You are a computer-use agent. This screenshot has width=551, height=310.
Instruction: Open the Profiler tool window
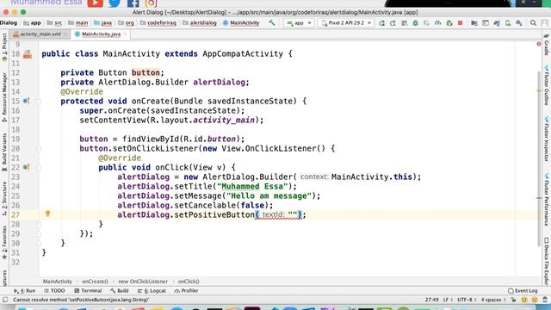(x=186, y=291)
